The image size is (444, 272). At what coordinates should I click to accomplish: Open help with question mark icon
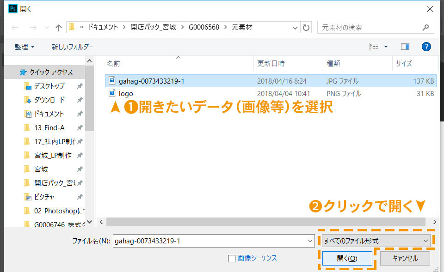426,47
